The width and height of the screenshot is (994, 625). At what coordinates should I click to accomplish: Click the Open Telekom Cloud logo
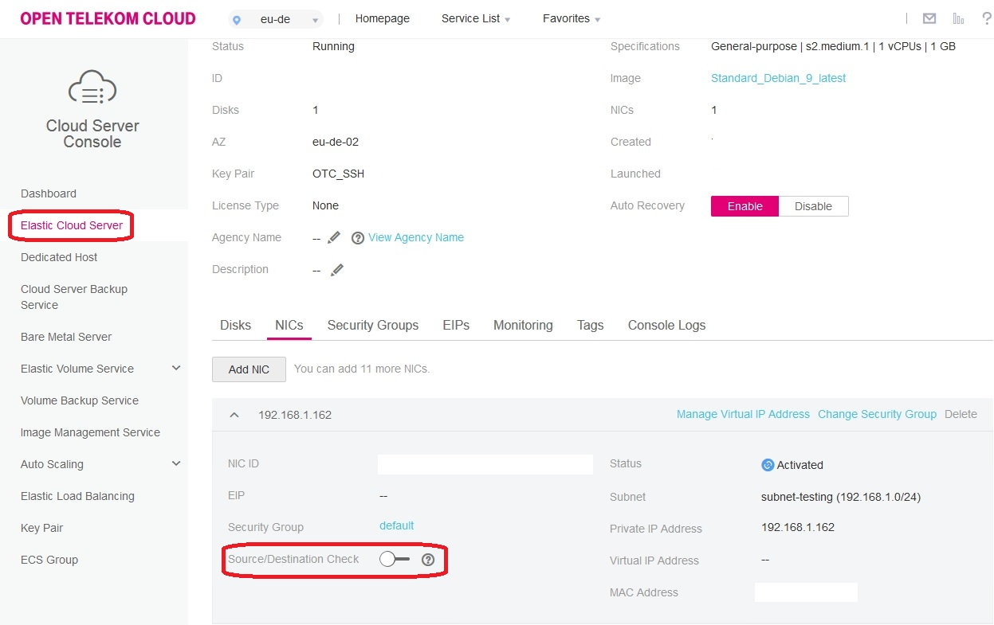pos(108,18)
